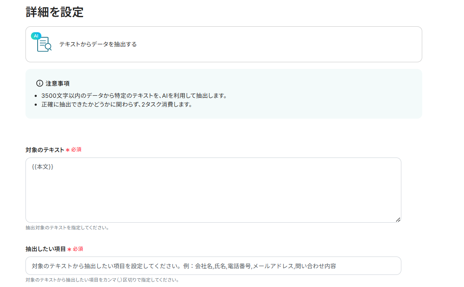464x287 pixels.
Task: Click the 3500文字以内のデータ note line
Action: coord(134,96)
